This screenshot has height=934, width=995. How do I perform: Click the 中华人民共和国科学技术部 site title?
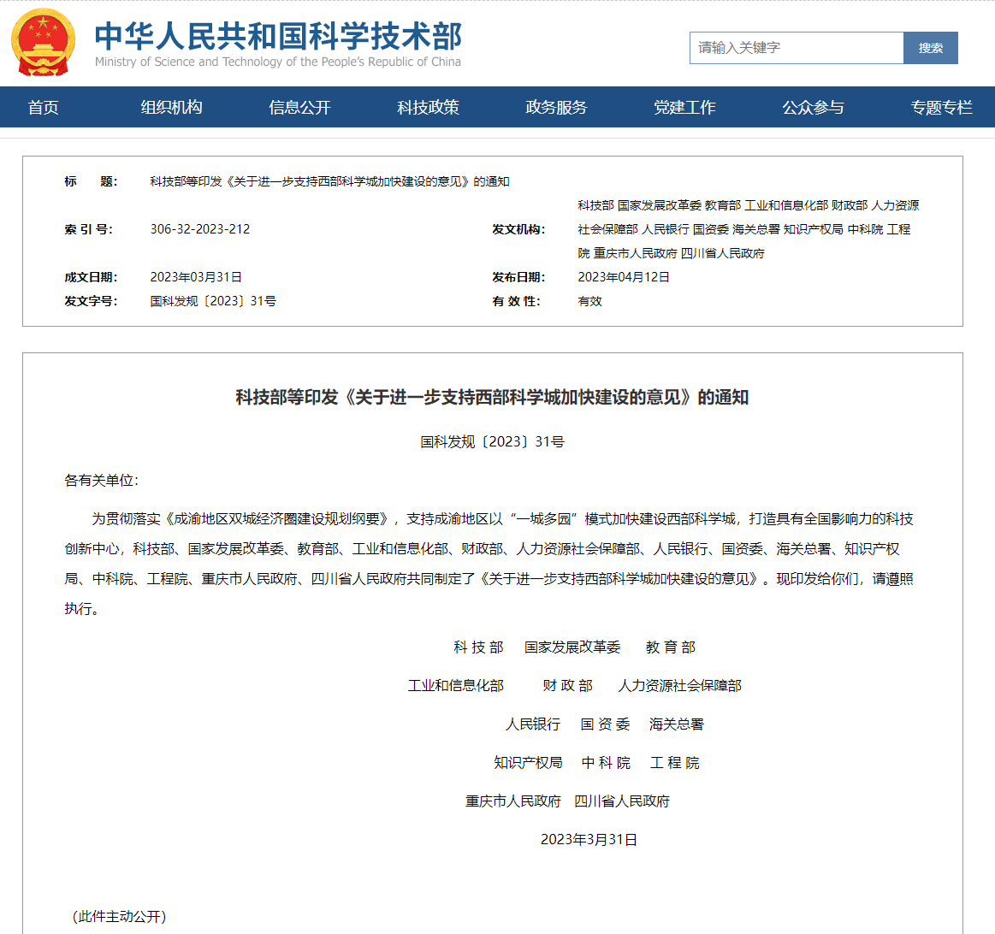[x=278, y=36]
